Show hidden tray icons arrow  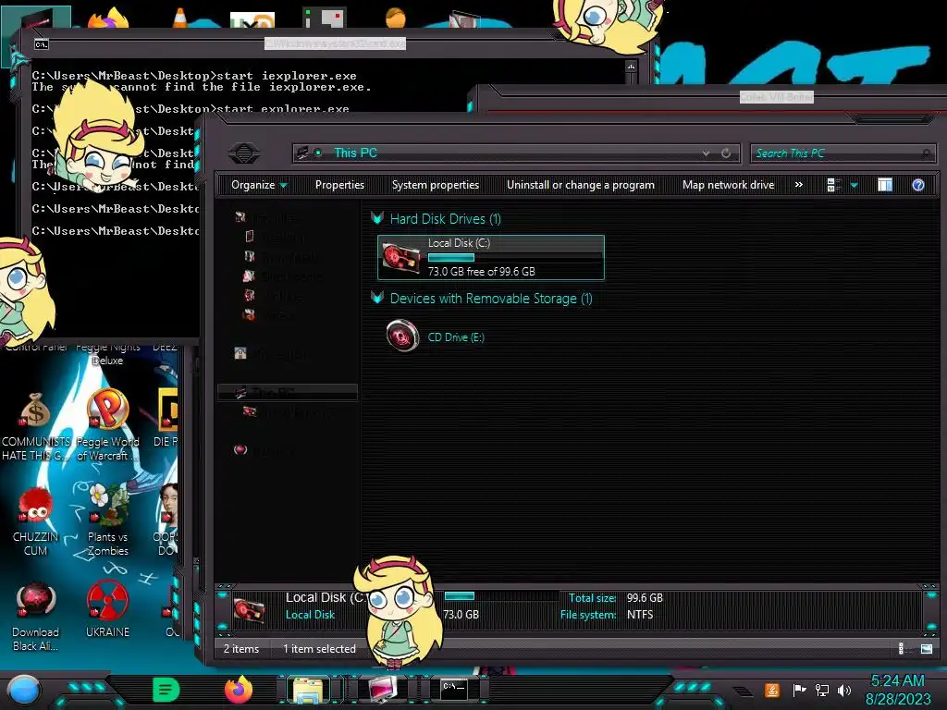pyautogui.click(x=744, y=691)
